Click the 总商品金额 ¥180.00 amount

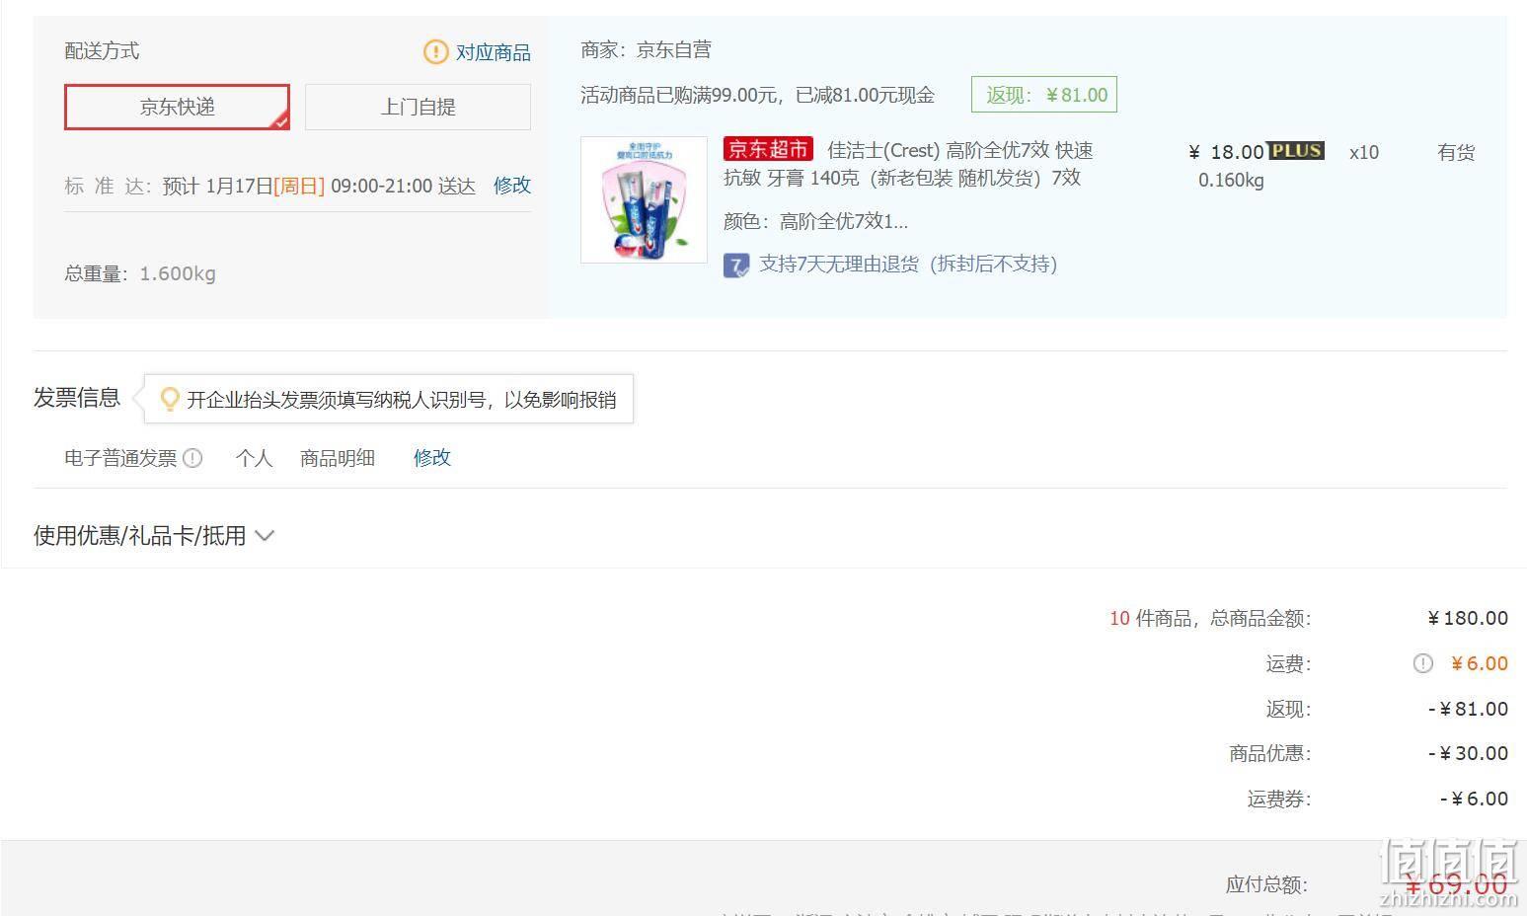(1468, 619)
